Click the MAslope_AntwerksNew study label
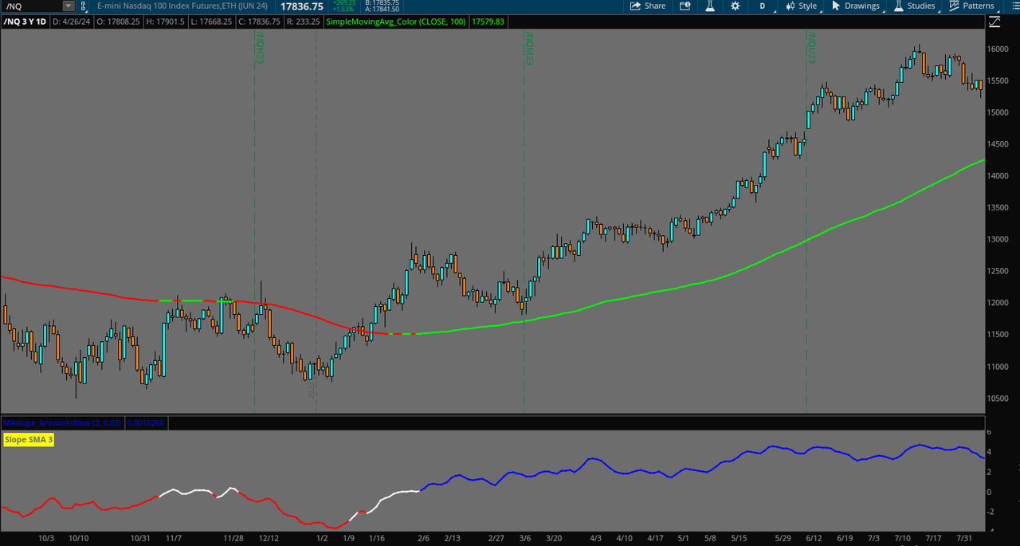 (x=62, y=422)
